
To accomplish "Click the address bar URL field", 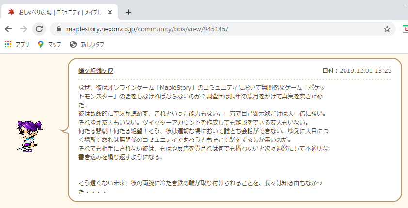I will tap(223, 29).
